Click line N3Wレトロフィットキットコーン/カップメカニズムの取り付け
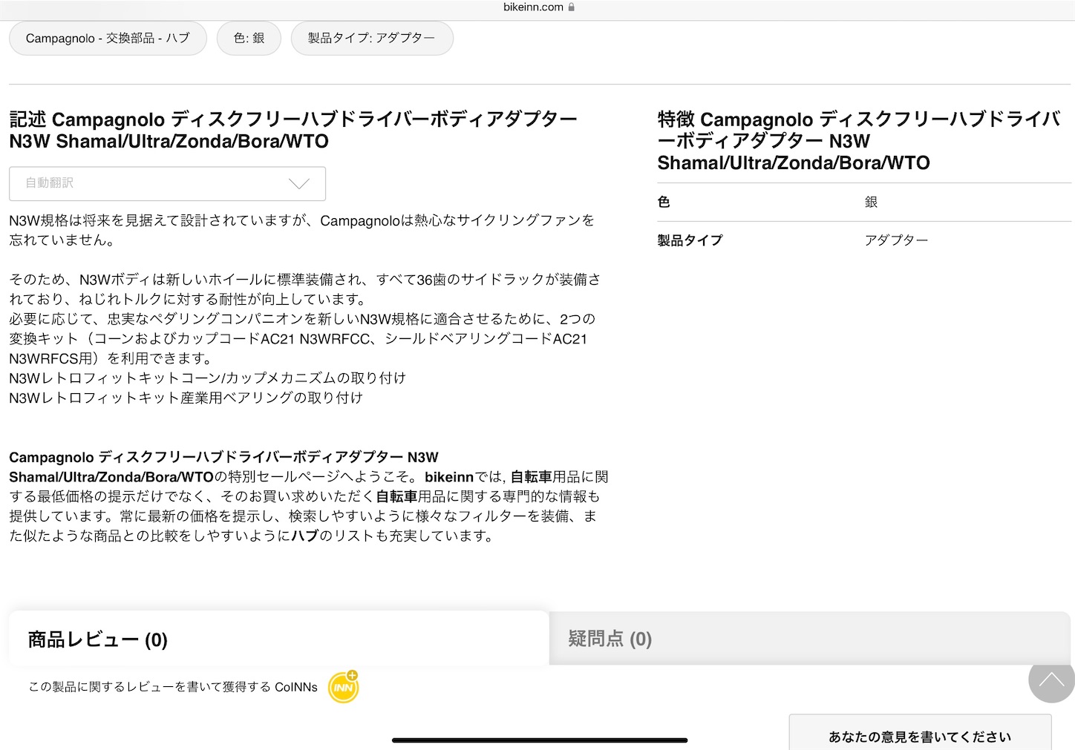This screenshot has width=1075, height=750. tap(208, 378)
